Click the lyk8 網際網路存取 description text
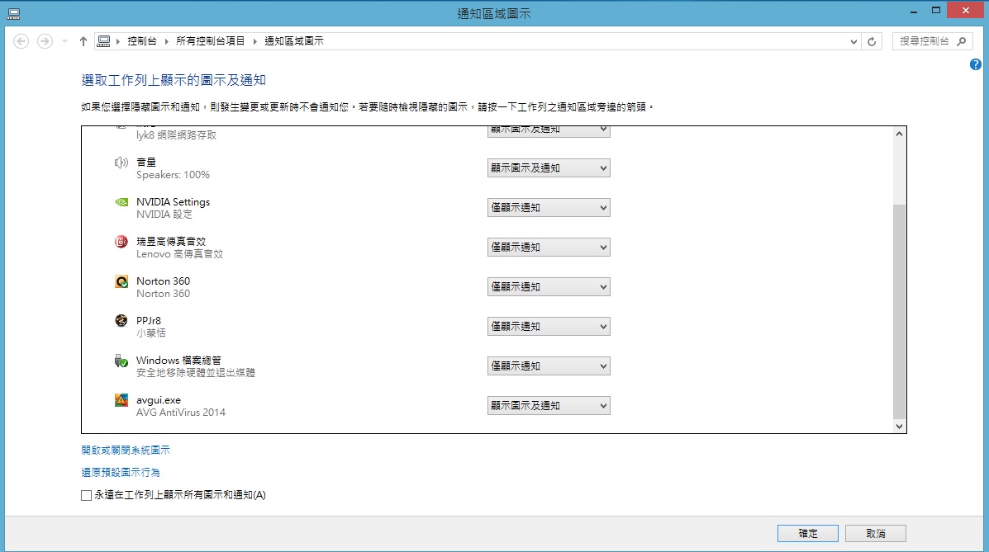The height and width of the screenshot is (552, 989). [176, 134]
